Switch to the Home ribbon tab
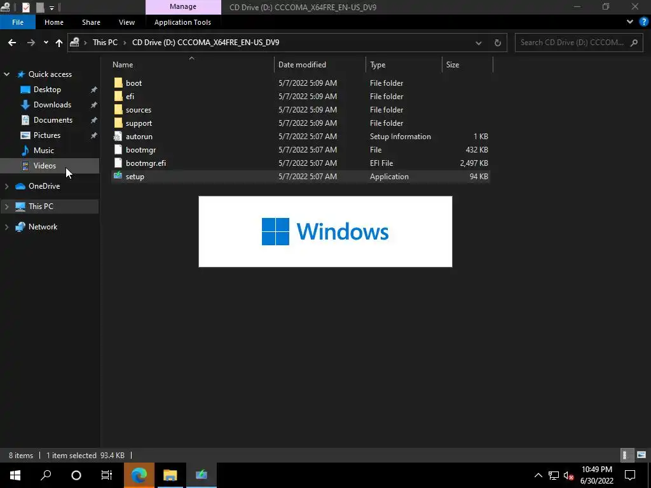 coord(54,22)
